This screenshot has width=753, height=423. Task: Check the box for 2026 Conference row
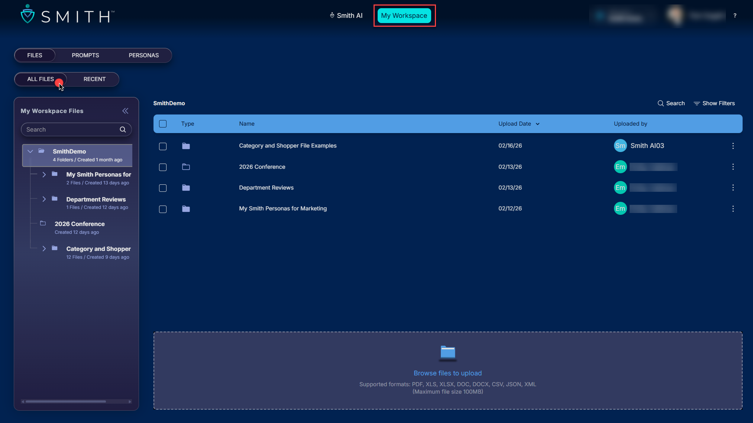point(163,167)
